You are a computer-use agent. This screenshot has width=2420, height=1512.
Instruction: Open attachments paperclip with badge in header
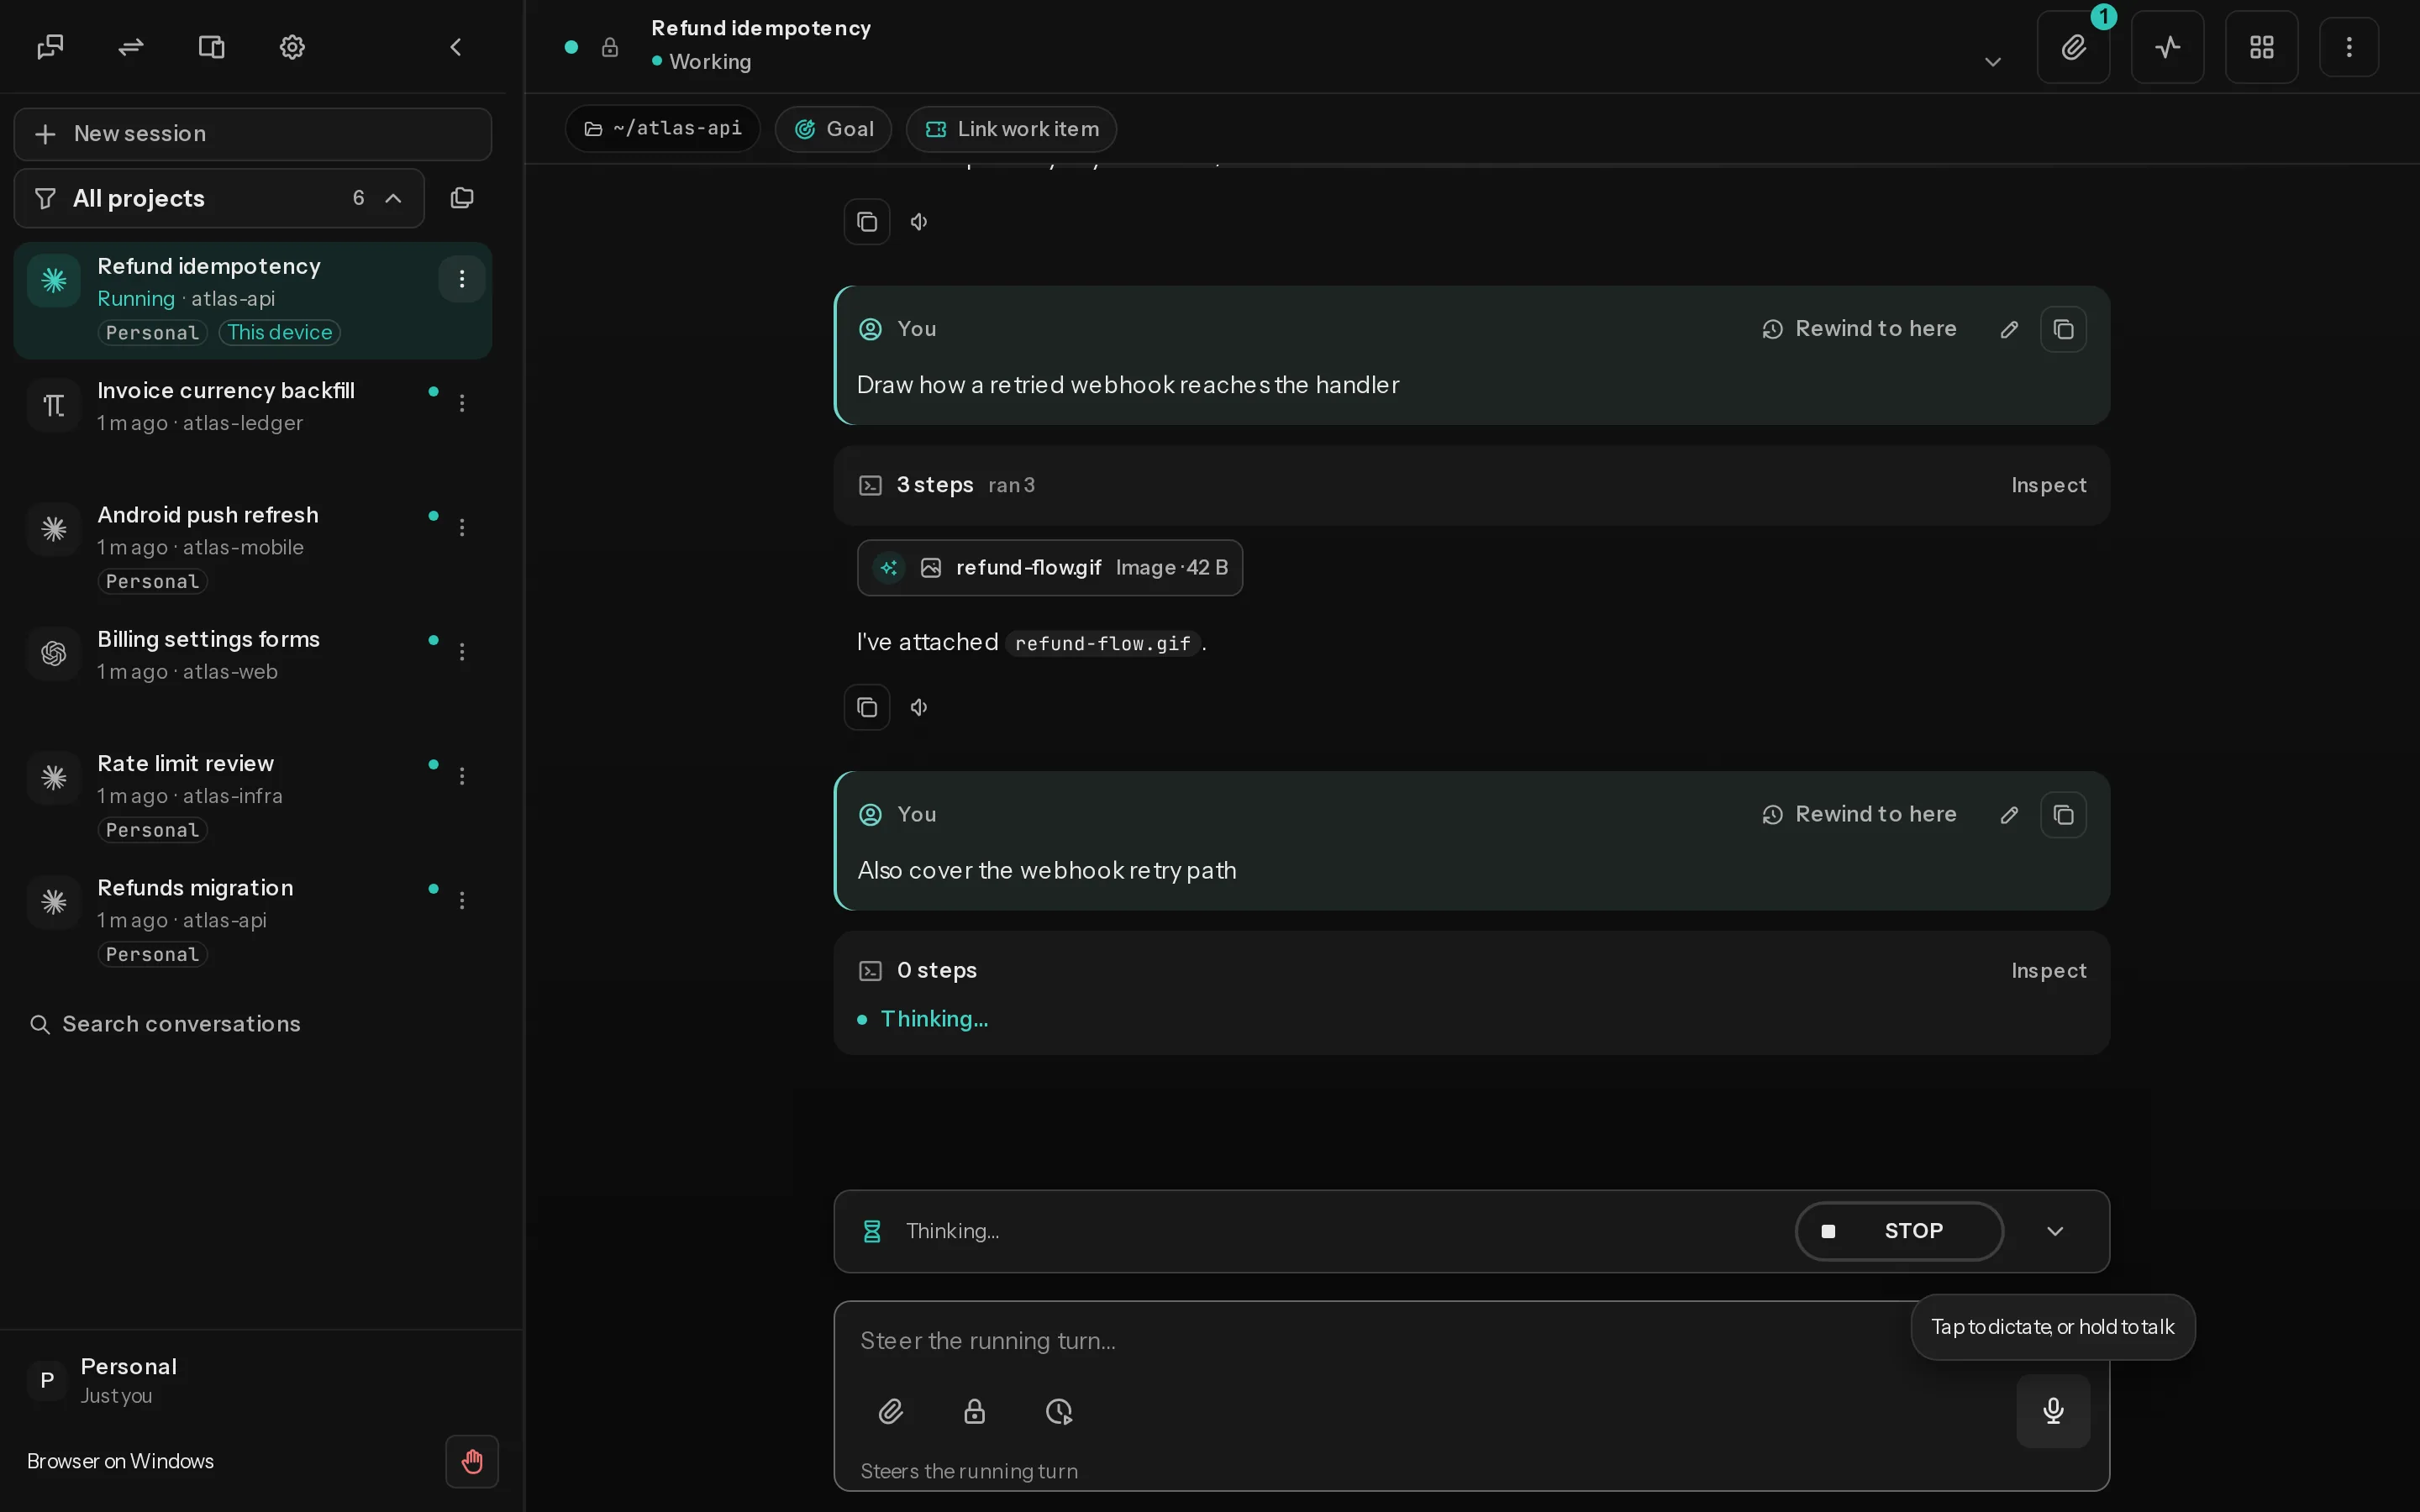click(2074, 47)
